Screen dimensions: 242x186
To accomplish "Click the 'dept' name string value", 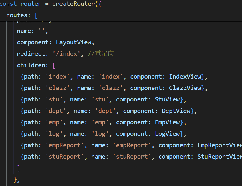I will pyautogui.click(x=105, y=111).
